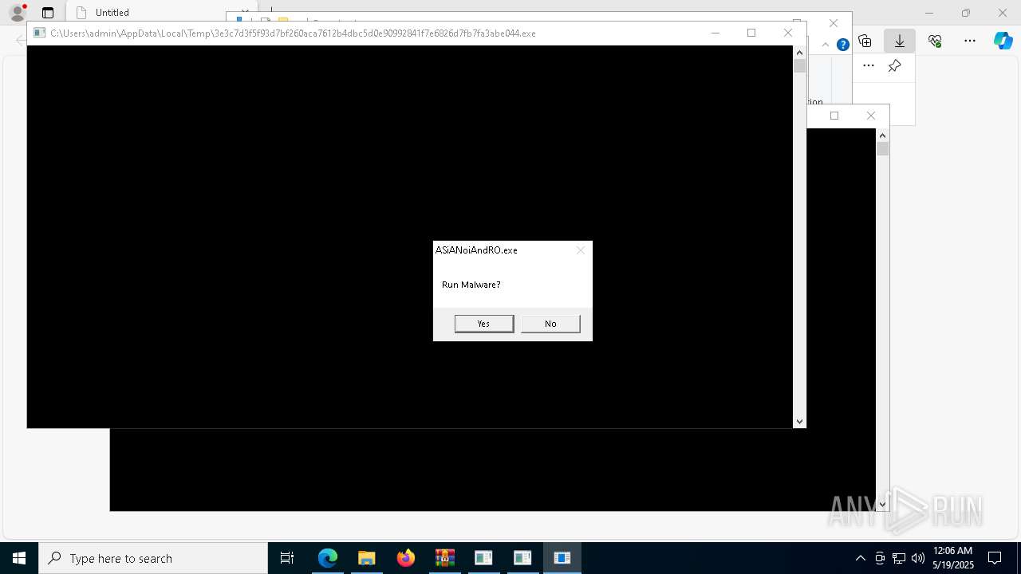The width and height of the screenshot is (1021, 574).
Task: Open Edge tab actions menu
Action: point(48,13)
